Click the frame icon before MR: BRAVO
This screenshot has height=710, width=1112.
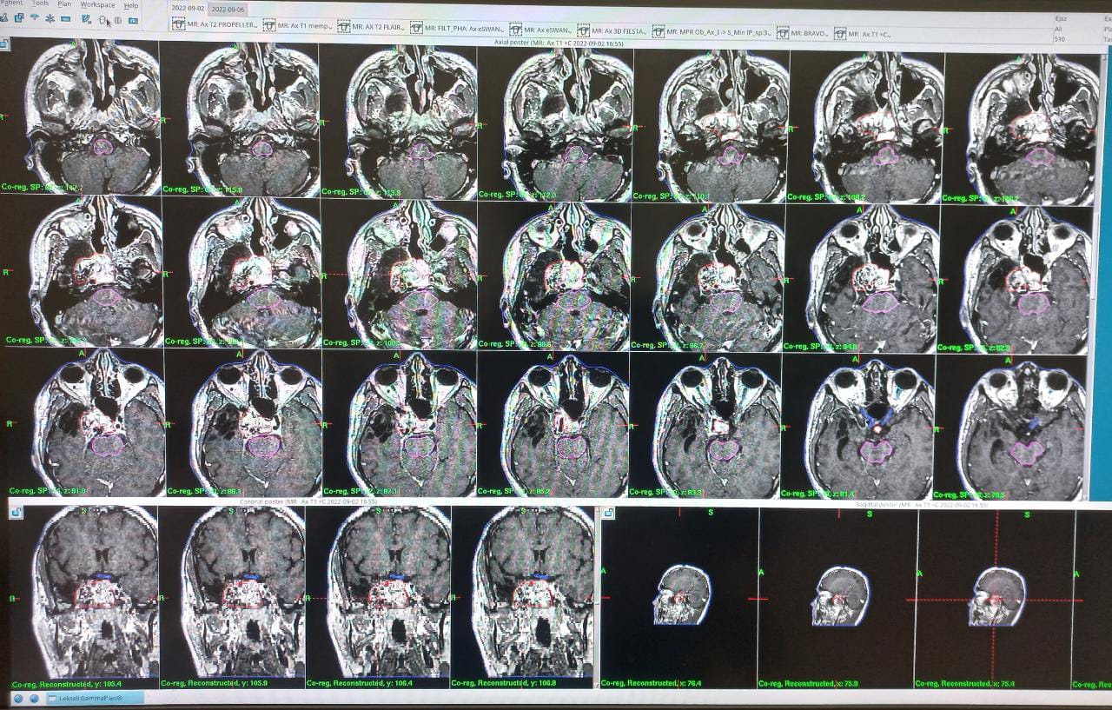[783, 32]
